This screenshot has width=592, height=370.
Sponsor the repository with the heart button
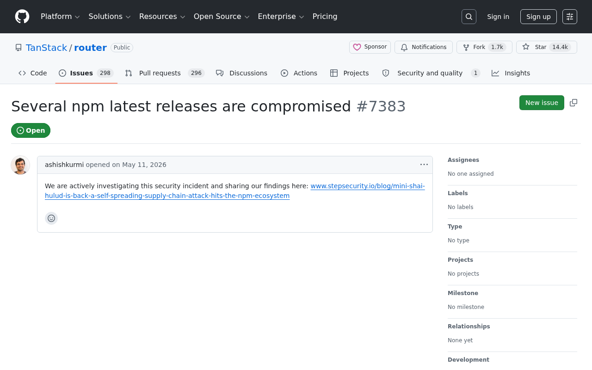pos(370,47)
